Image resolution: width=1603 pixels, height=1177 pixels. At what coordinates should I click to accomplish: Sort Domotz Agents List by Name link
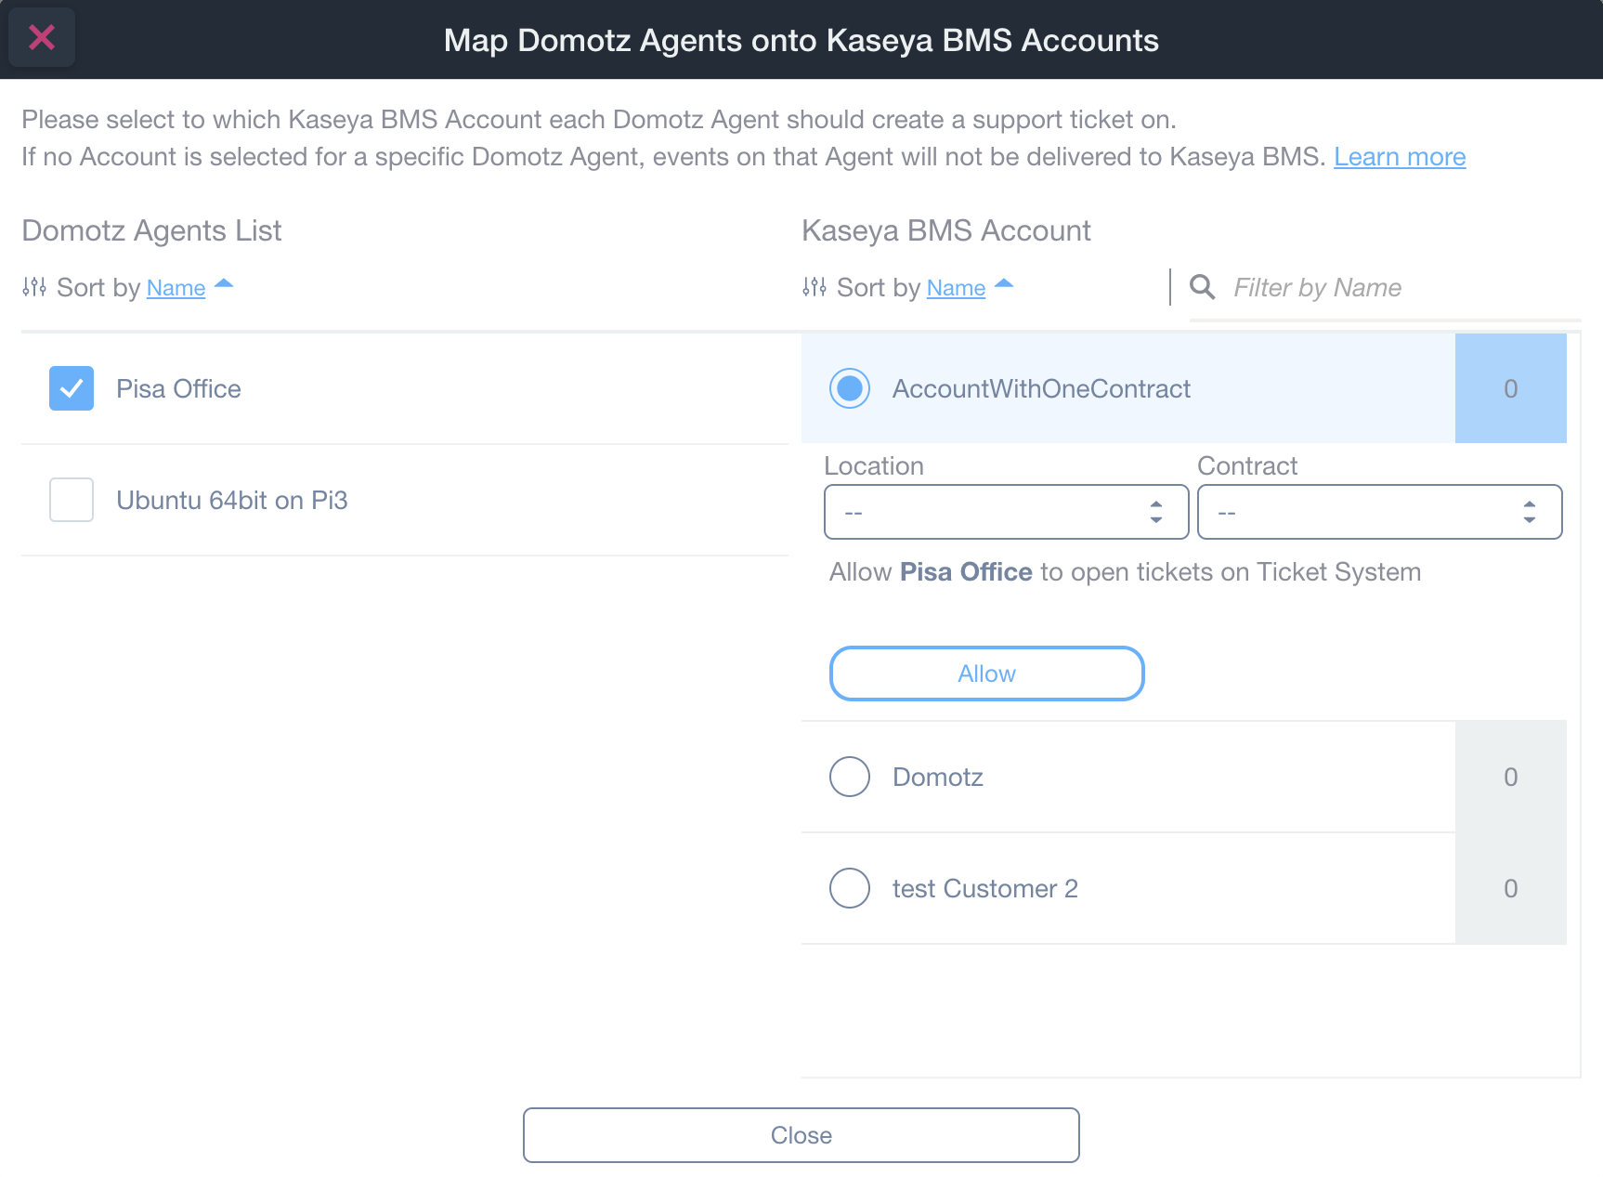176,288
